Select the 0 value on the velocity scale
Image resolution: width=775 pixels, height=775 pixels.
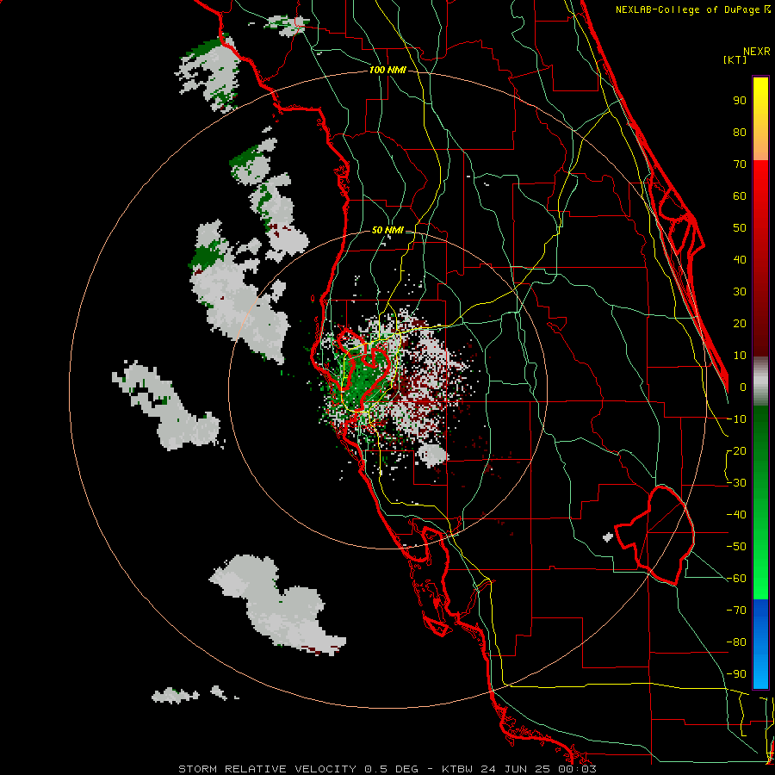pos(743,387)
